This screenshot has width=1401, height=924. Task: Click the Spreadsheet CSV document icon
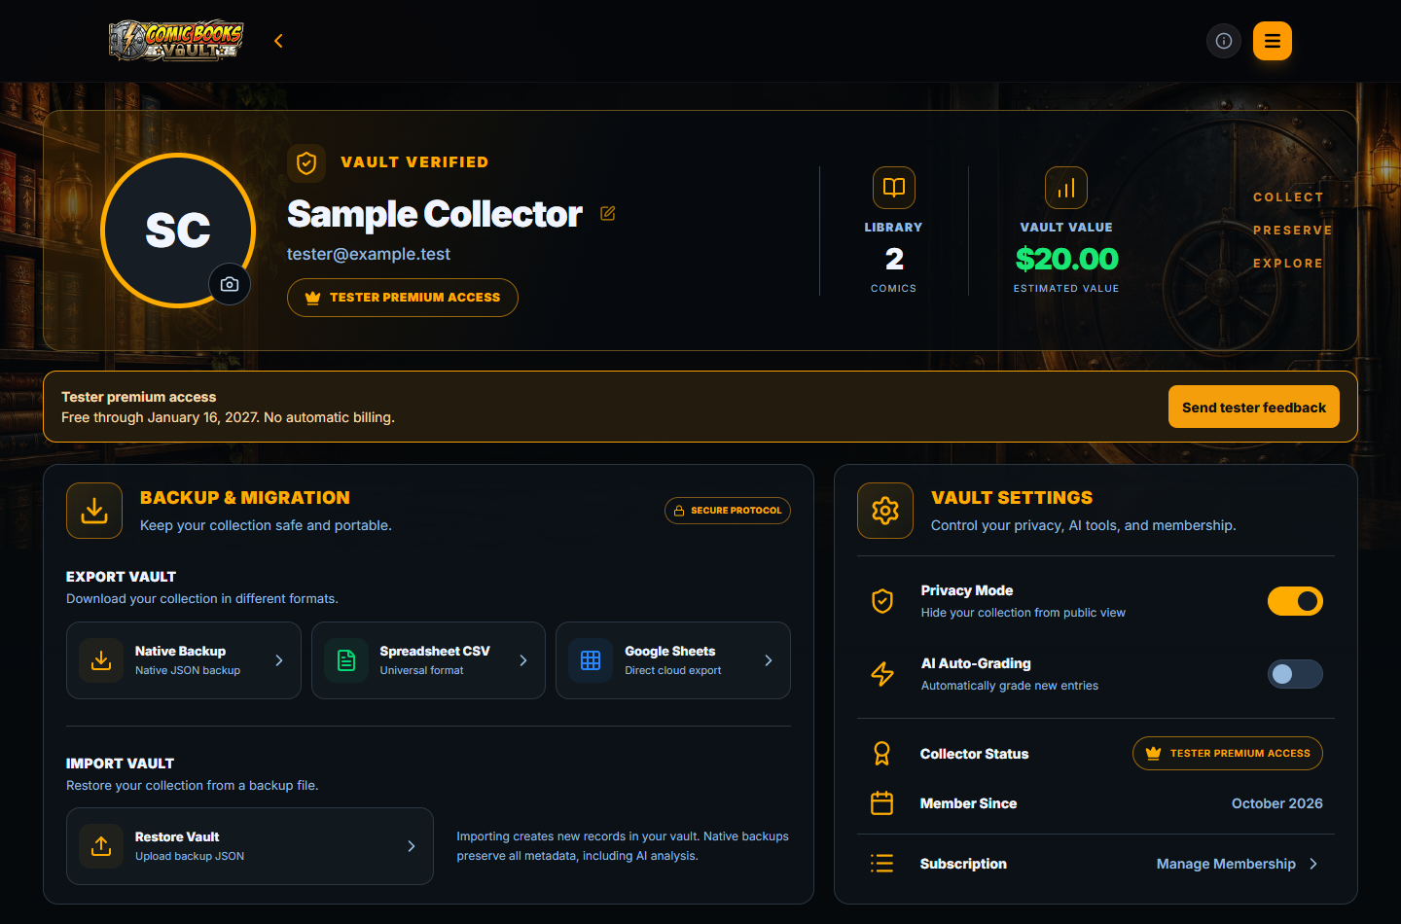pyautogui.click(x=346, y=660)
